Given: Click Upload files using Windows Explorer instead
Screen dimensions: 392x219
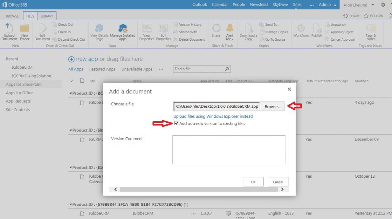Looking at the screenshot, I should pyautogui.click(x=213, y=116).
